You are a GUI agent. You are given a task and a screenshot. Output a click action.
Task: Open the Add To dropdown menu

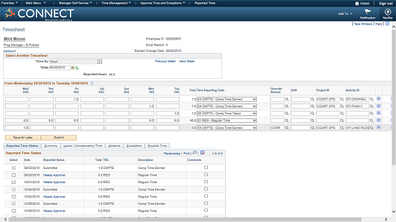pos(345,14)
